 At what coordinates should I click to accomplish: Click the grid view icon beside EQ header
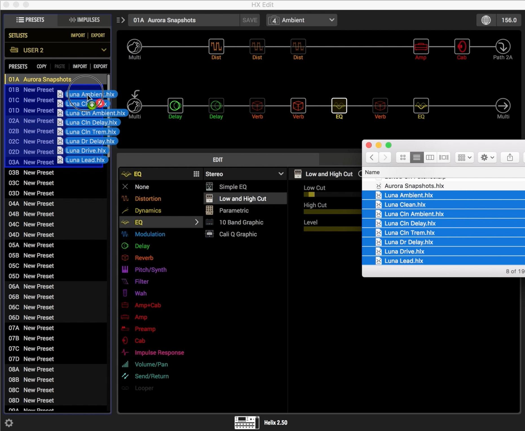coord(196,174)
